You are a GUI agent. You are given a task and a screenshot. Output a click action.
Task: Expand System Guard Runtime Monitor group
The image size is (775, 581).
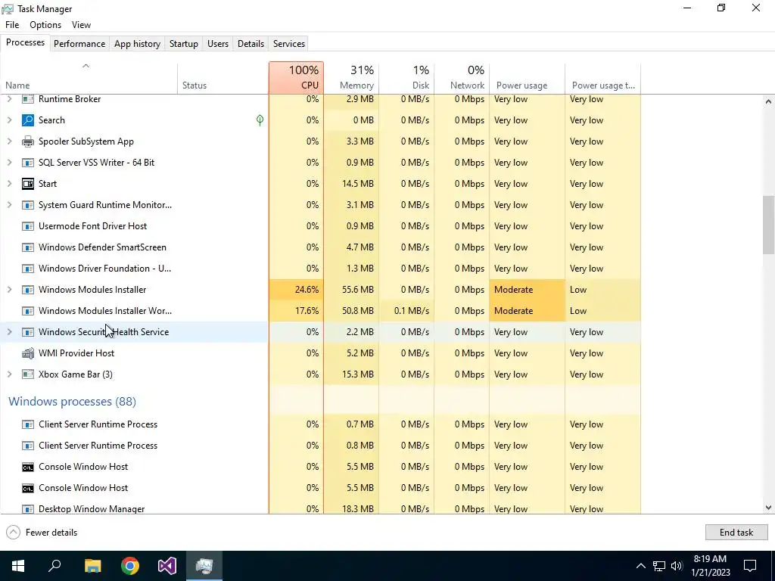9,205
